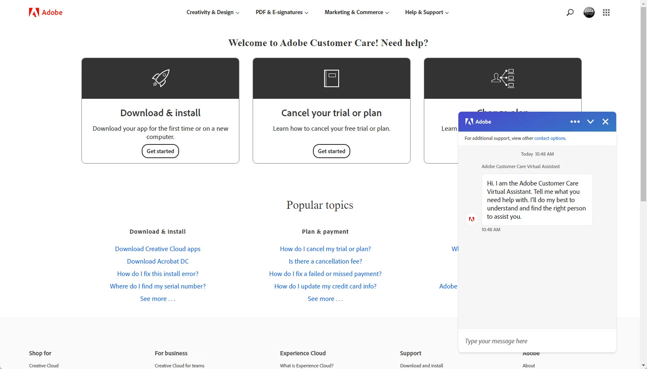Viewport: 647px width, 369px height.
Task: Open What is Experience Cloud footer link
Action: coord(307,366)
